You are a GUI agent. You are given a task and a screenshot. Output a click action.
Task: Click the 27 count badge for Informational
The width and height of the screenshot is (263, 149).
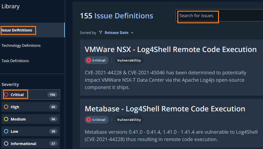[53, 144]
